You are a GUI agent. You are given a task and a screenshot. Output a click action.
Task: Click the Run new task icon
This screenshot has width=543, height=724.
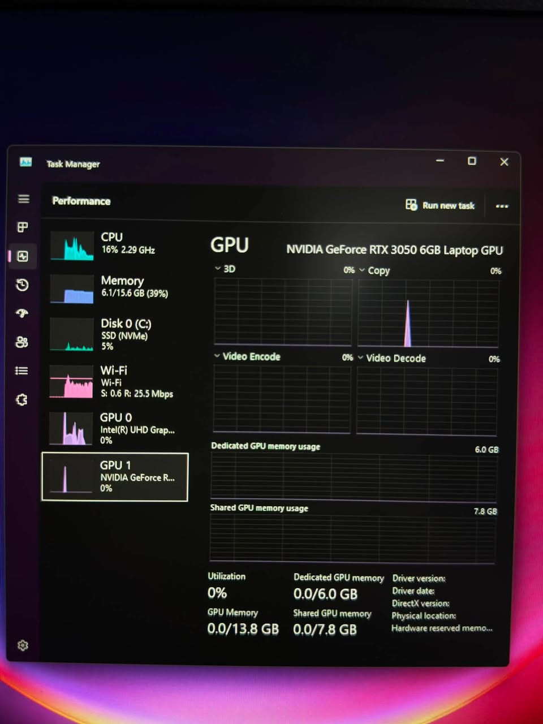coord(411,205)
